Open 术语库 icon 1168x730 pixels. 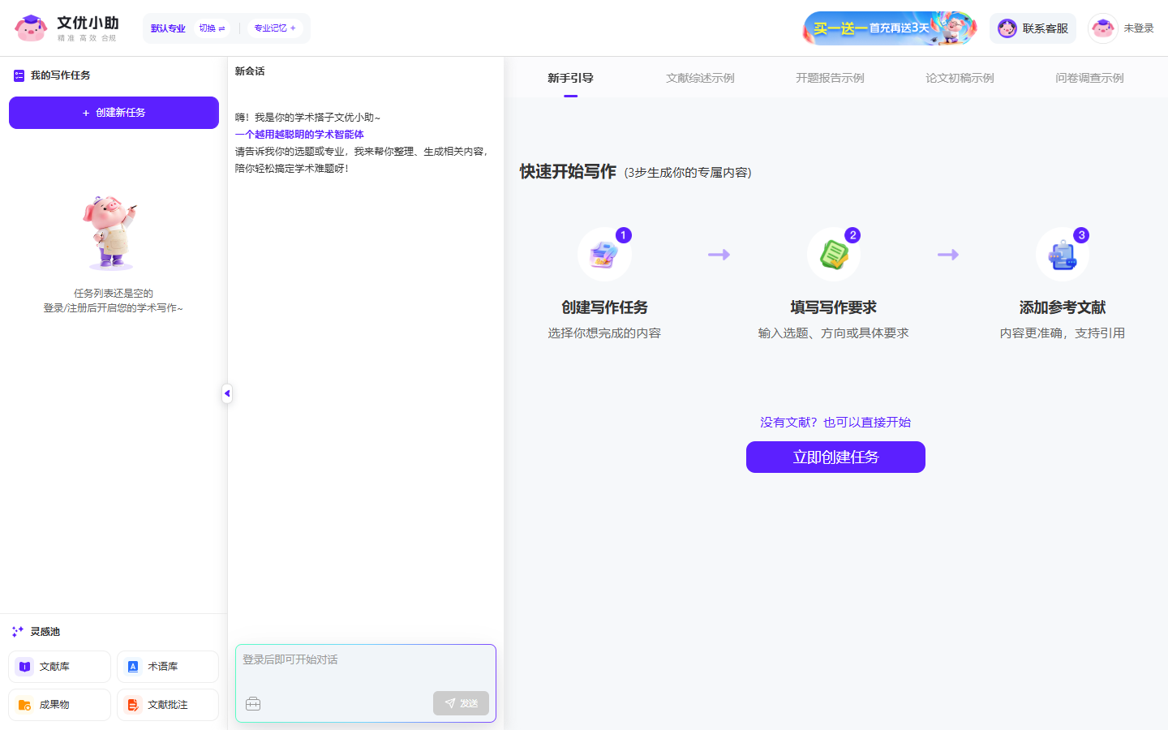(133, 667)
